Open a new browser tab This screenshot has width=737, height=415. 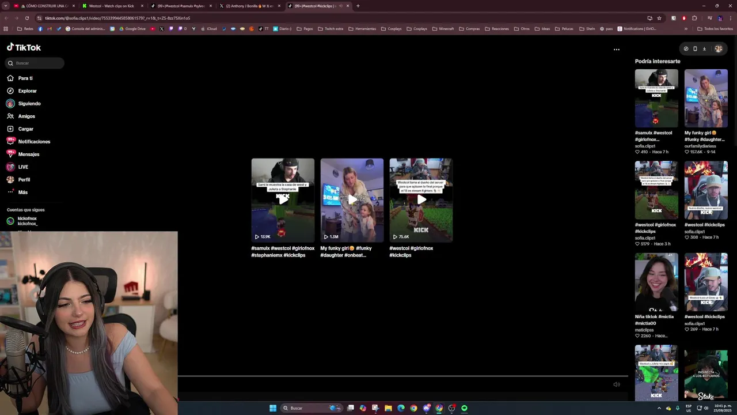click(358, 6)
